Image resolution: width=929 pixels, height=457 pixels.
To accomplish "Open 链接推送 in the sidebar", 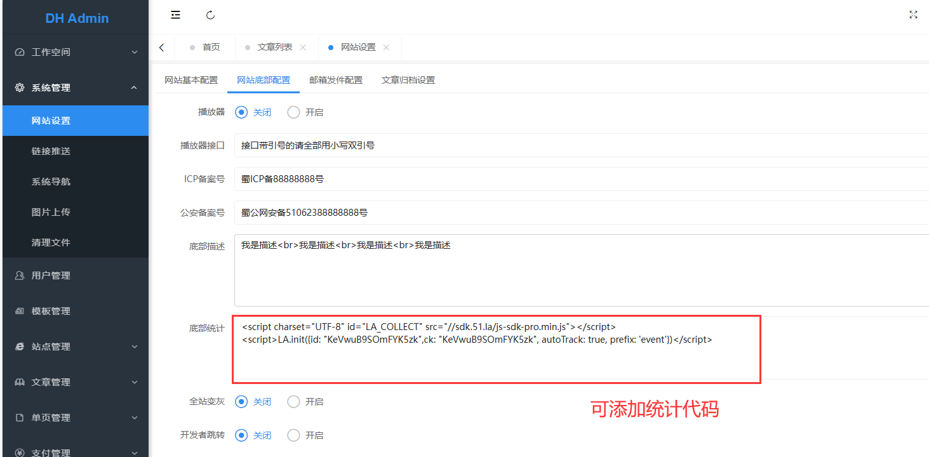I will [x=76, y=151].
